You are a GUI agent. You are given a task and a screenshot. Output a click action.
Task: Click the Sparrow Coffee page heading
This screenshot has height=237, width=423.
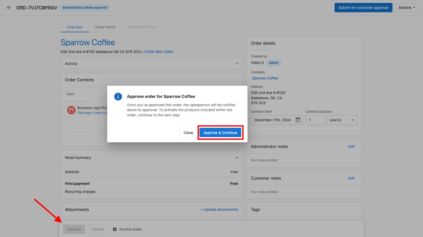point(88,43)
